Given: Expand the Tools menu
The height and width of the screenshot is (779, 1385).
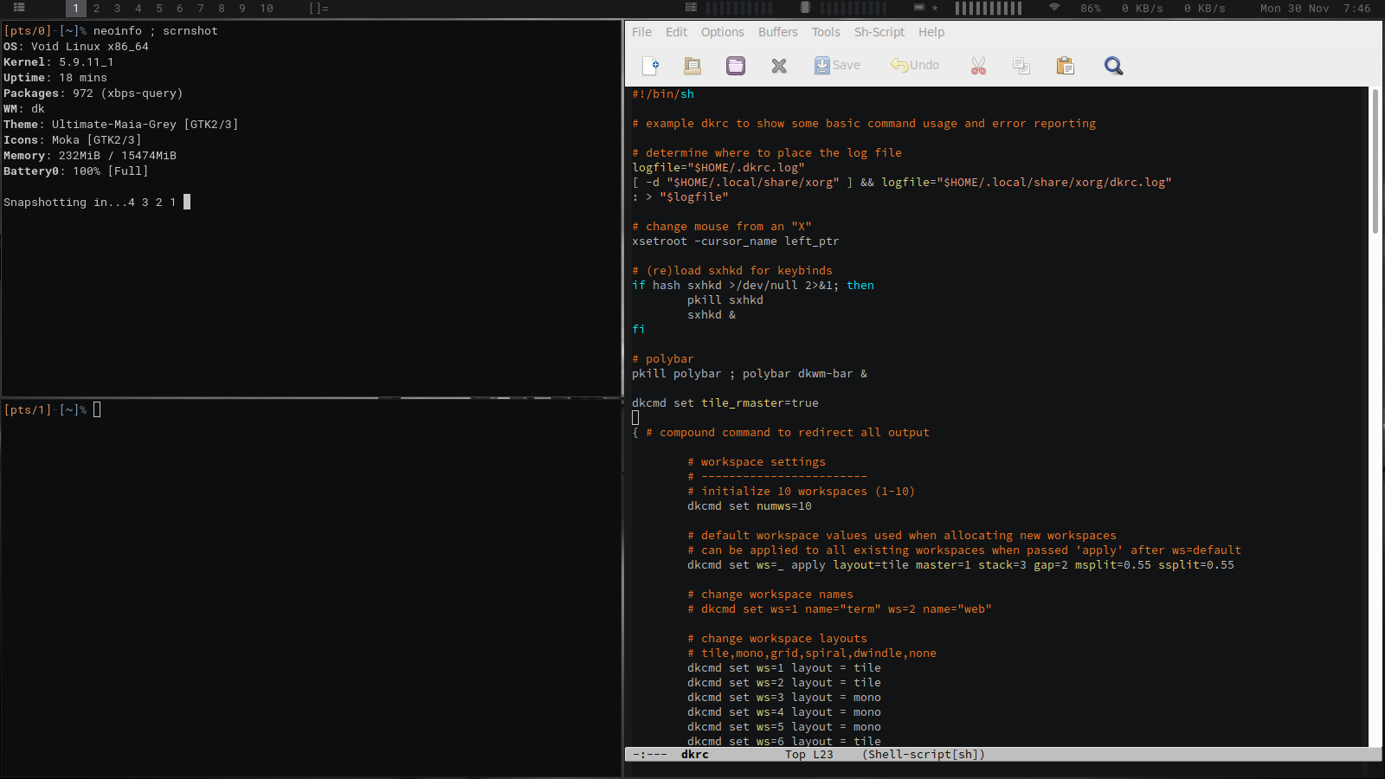Looking at the screenshot, I should 826,32.
